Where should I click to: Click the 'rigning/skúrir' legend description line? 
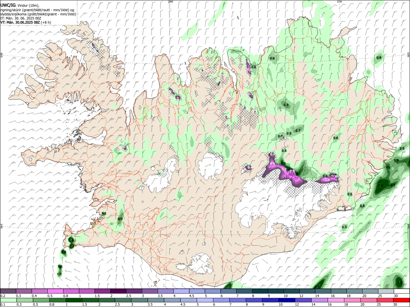[x=37, y=10]
